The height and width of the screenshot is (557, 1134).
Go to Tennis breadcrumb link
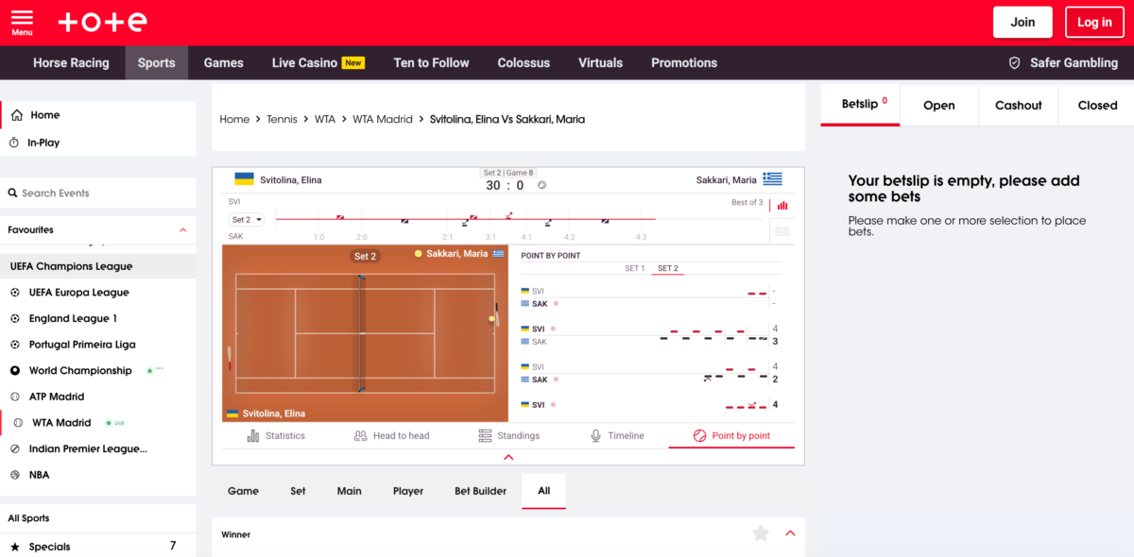tap(282, 120)
